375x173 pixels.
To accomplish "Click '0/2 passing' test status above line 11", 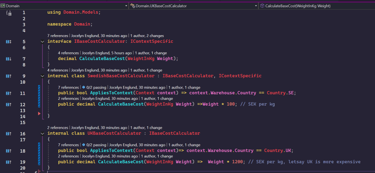I will click(95, 87).
